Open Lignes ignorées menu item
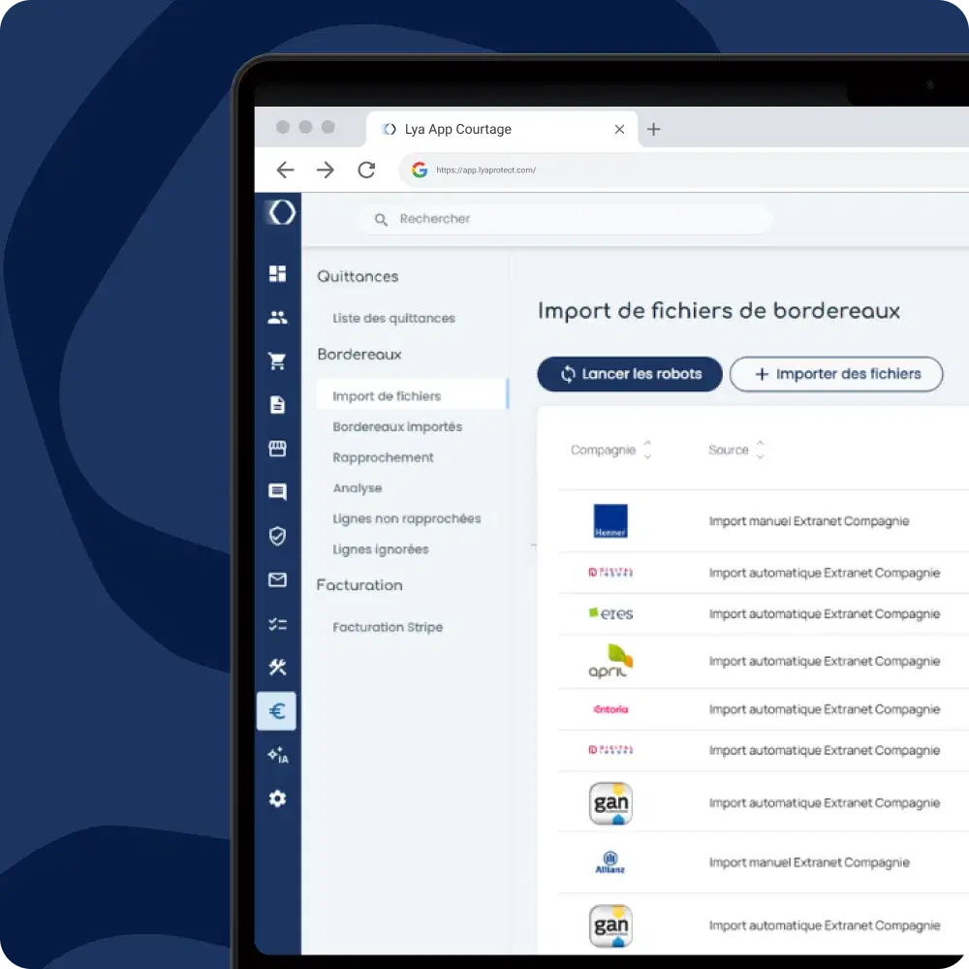This screenshot has width=969, height=969. (381, 549)
